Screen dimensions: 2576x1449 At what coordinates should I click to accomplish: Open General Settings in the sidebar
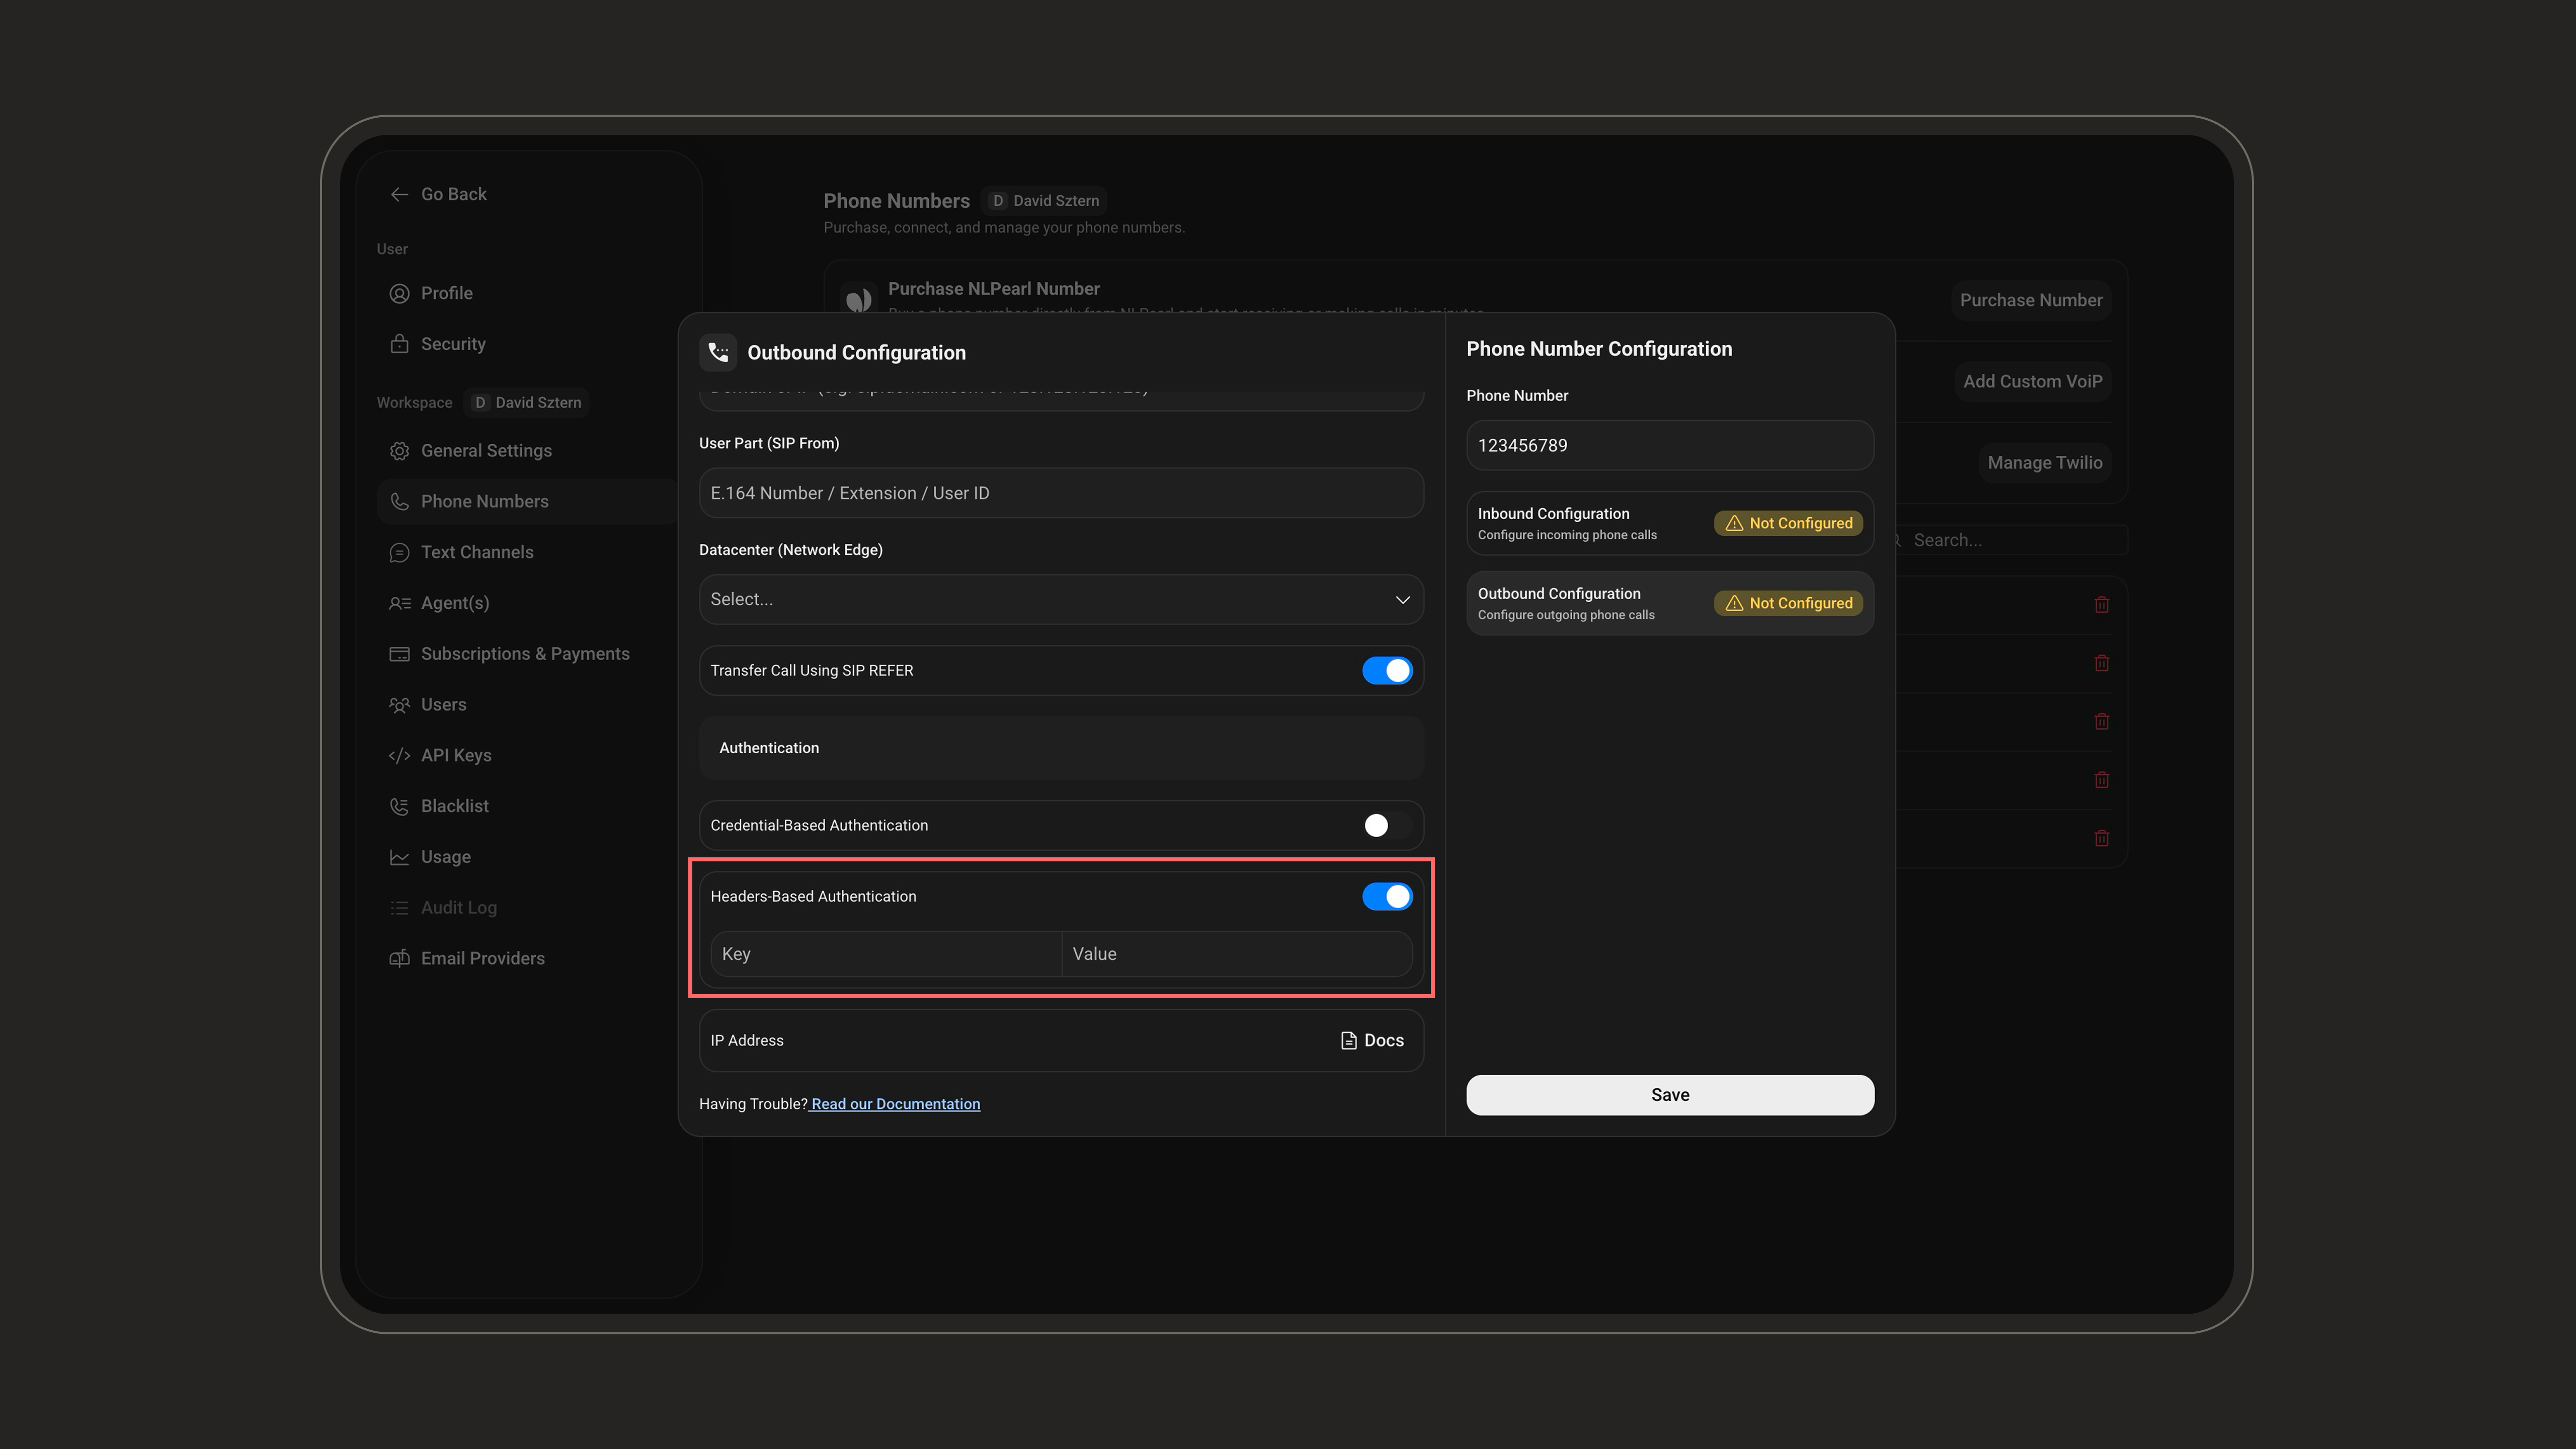tap(486, 451)
